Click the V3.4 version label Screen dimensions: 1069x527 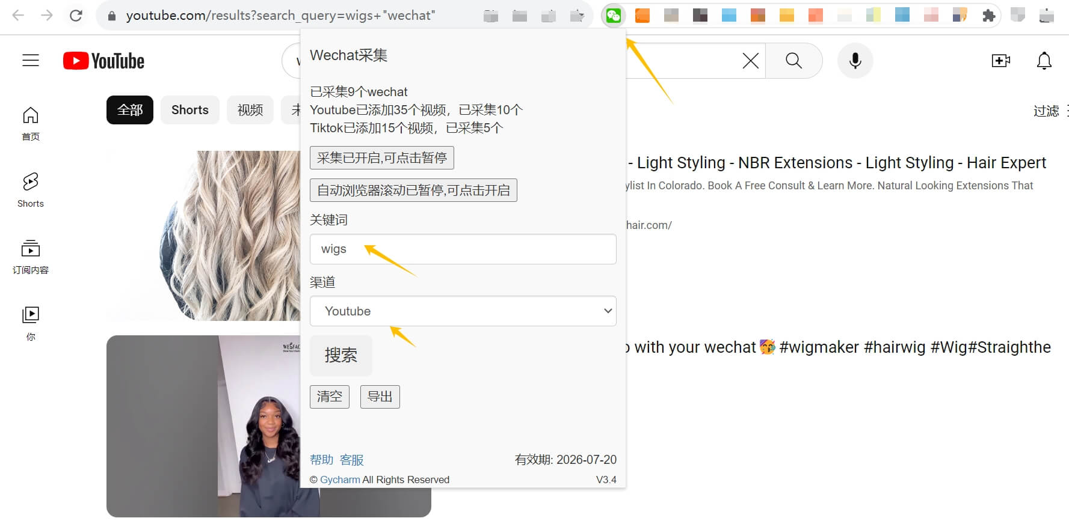[606, 480]
